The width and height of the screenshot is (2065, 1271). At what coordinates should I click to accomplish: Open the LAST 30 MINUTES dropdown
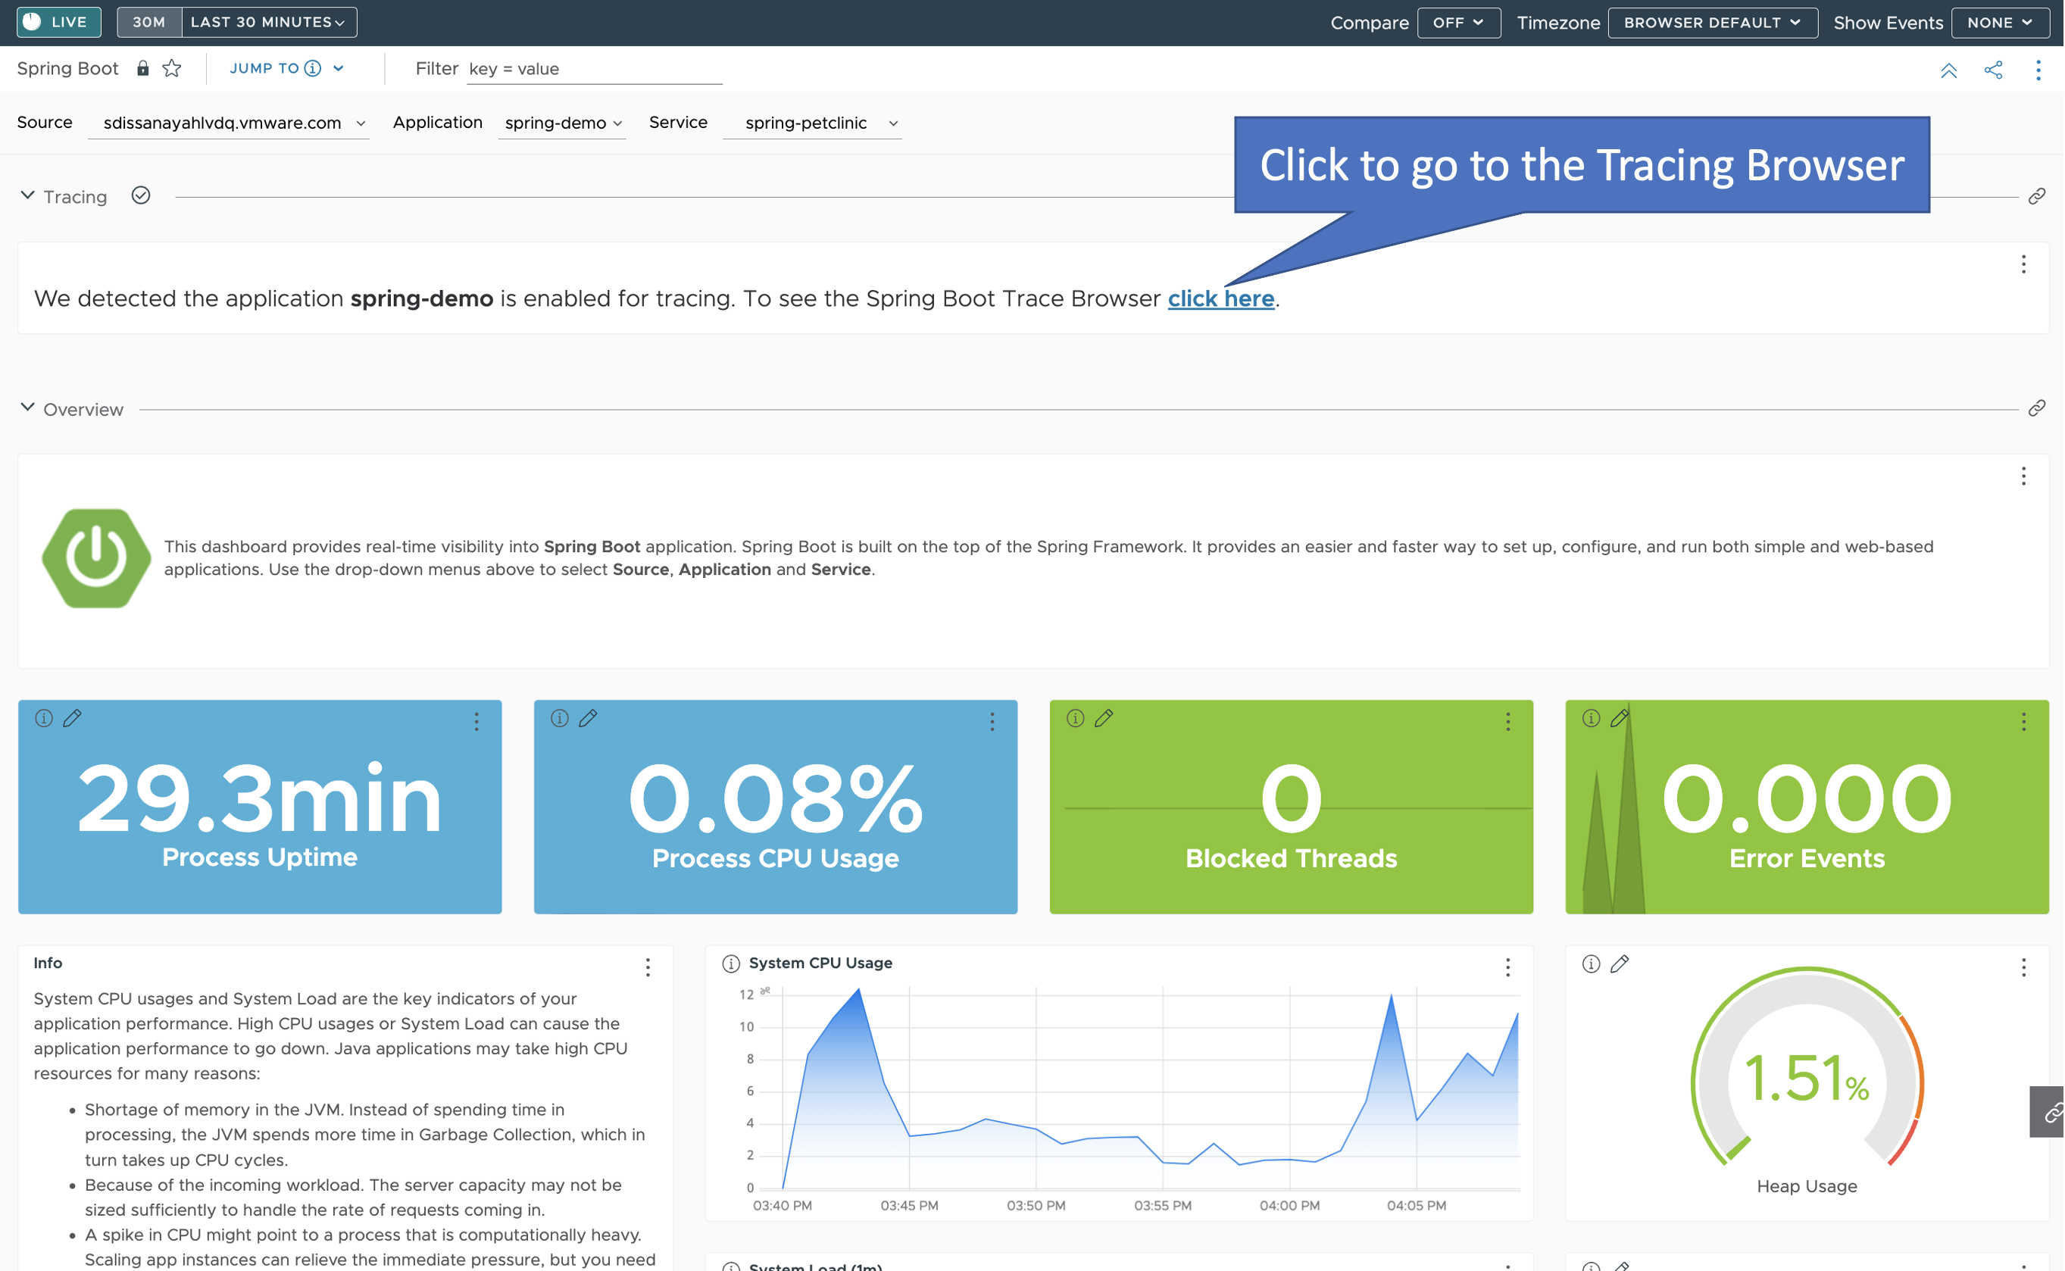[x=265, y=20]
